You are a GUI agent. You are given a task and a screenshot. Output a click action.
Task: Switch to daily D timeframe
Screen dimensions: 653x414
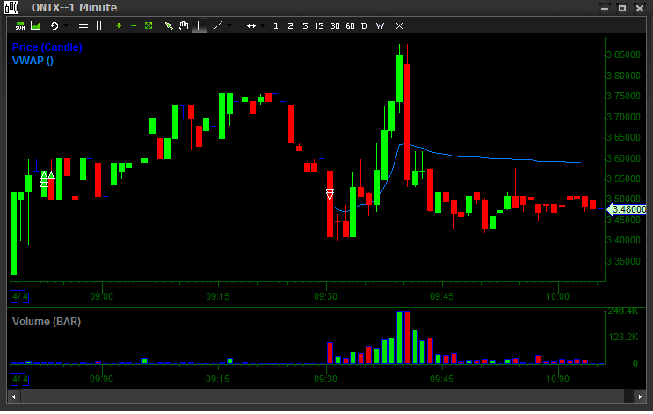[x=365, y=25]
